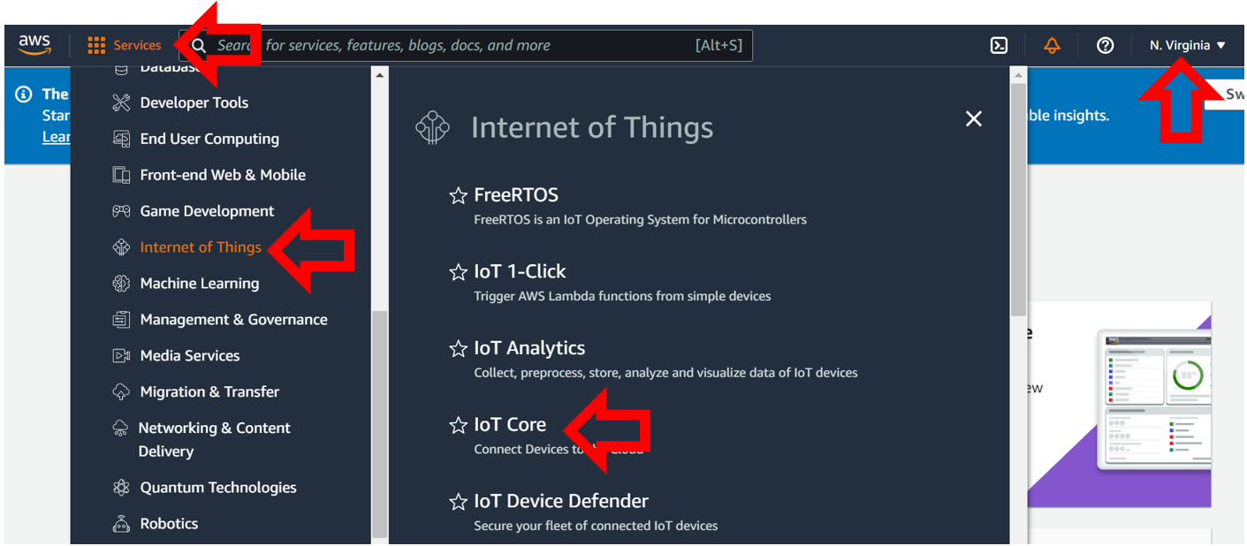
Task: Click the help question mark icon
Action: point(1105,45)
